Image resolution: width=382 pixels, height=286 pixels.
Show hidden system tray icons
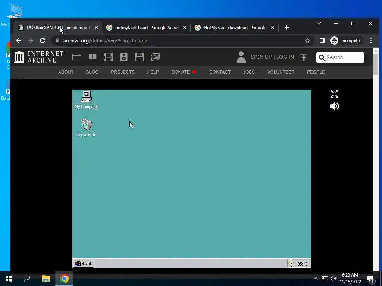pyautogui.click(x=316, y=279)
